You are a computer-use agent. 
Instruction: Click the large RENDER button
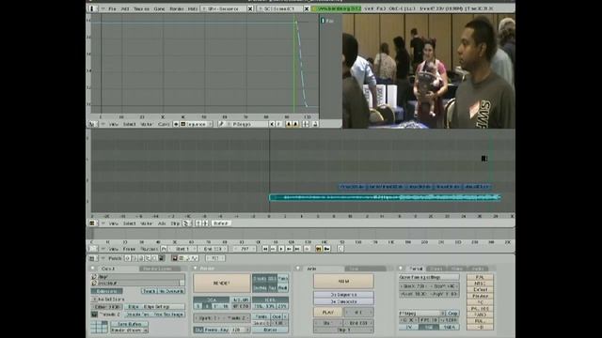click(x=222, y=283)
